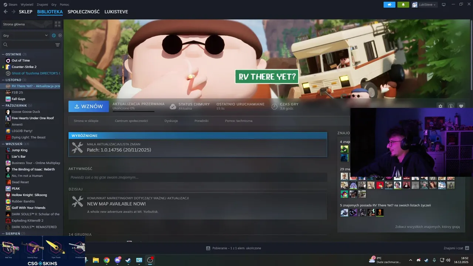Open the NEW MAP AVAILABLE NOW! announcement
This screenshot has height=266, width=473.
(x=198, y=206)
